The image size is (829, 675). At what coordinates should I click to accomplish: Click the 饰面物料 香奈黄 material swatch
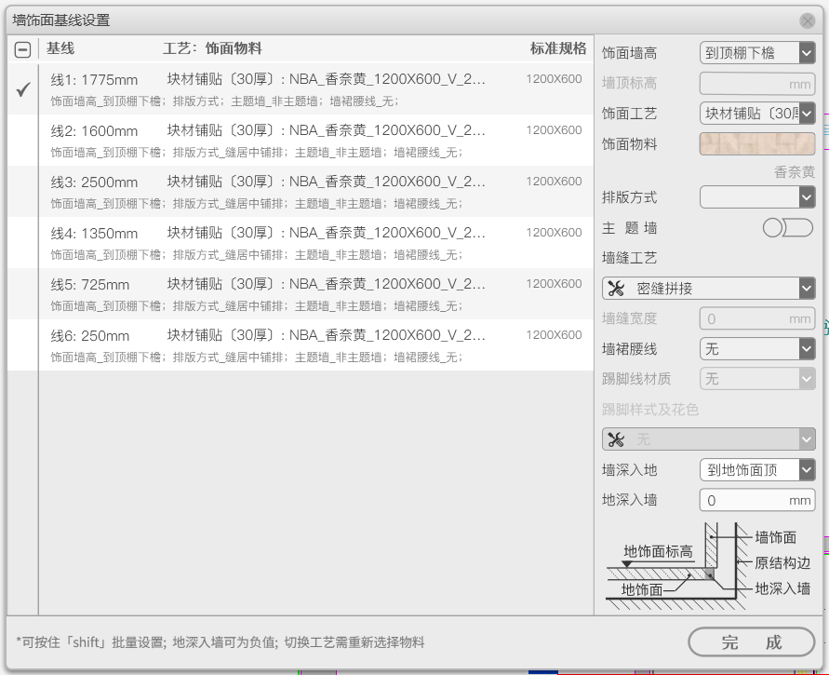(757, 144)
